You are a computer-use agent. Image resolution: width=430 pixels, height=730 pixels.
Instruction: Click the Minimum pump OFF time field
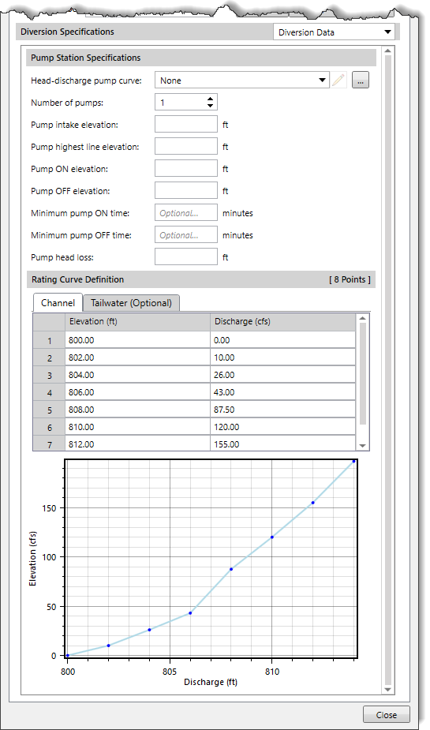coord(186,235)
